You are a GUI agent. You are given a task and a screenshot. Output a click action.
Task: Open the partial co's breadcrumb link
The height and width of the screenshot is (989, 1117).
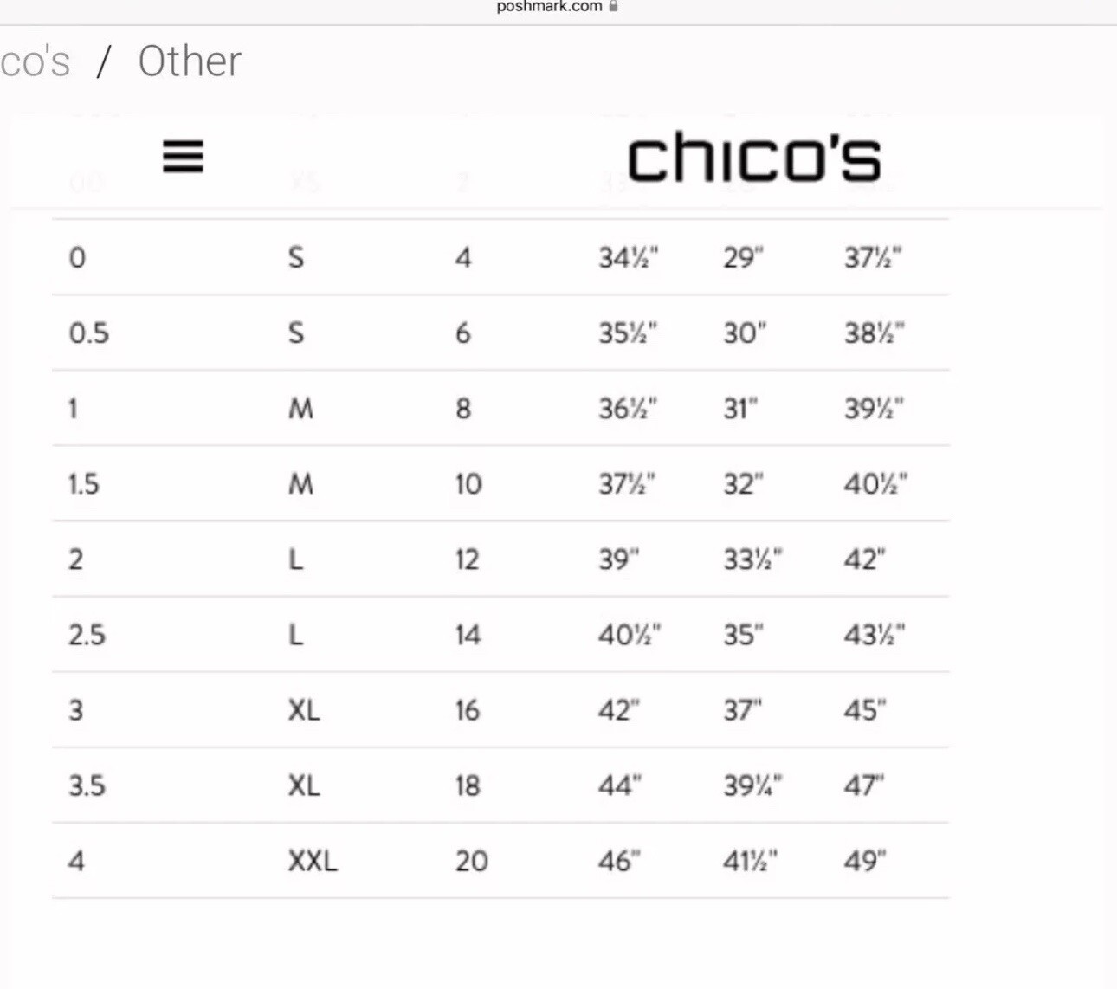pyautogui.click(x=35, y=61)
